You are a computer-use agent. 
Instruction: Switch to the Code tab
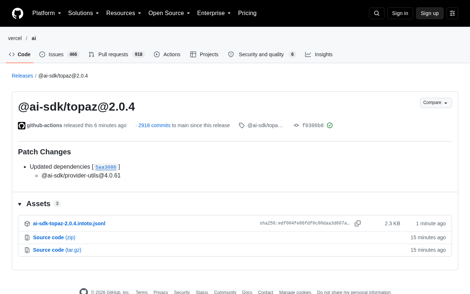[20, 54]
